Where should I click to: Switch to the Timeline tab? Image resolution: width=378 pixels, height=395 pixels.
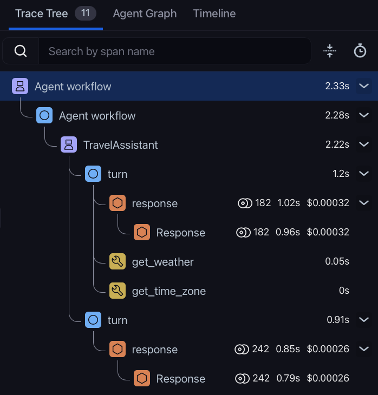coord(214,14)
